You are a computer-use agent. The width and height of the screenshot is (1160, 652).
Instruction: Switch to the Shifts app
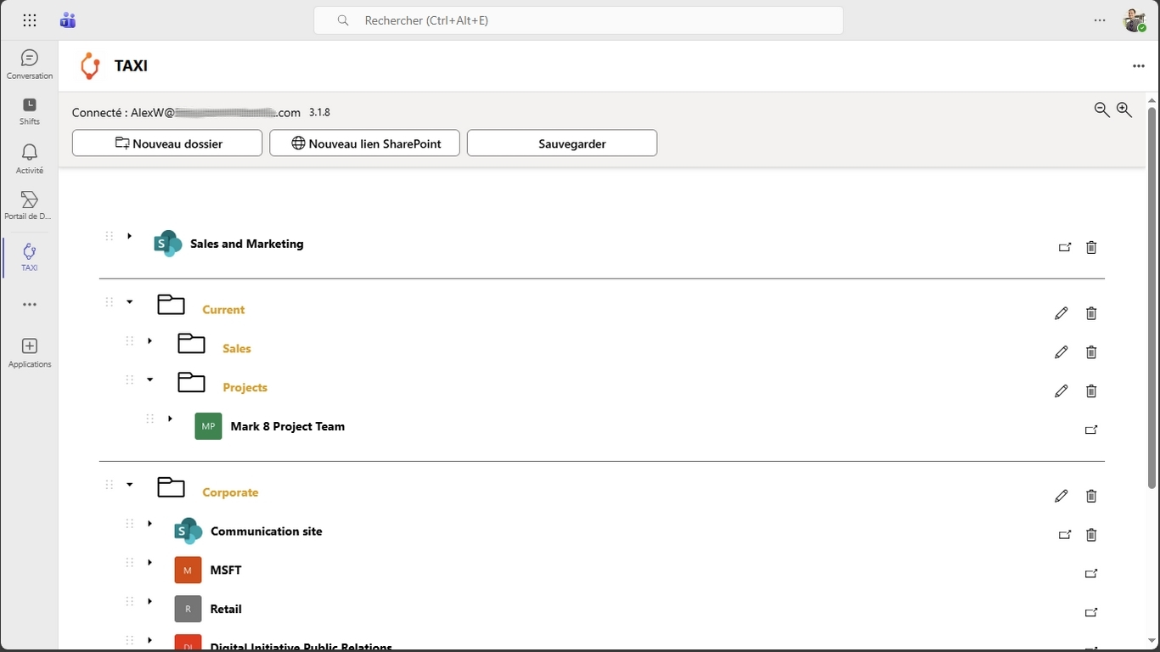(30, 110)
